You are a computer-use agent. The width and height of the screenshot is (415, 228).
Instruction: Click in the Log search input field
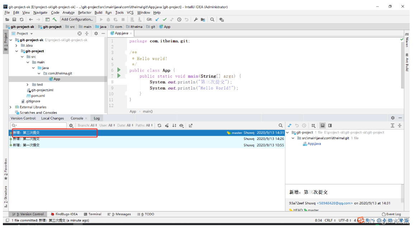[38, 126]
